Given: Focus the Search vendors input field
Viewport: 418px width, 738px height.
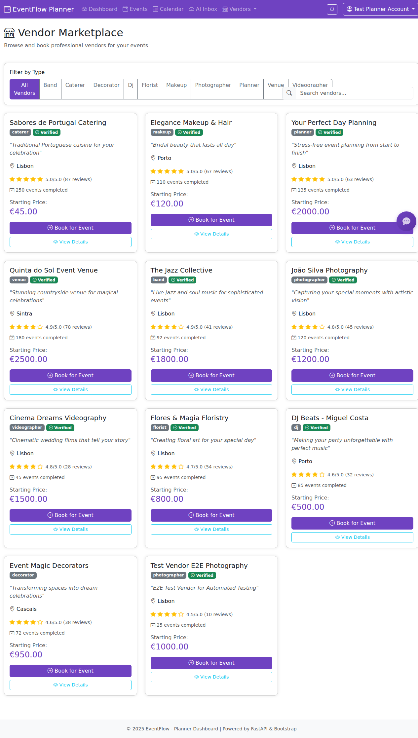Looking at the screenshot, I should coord(354,93).
